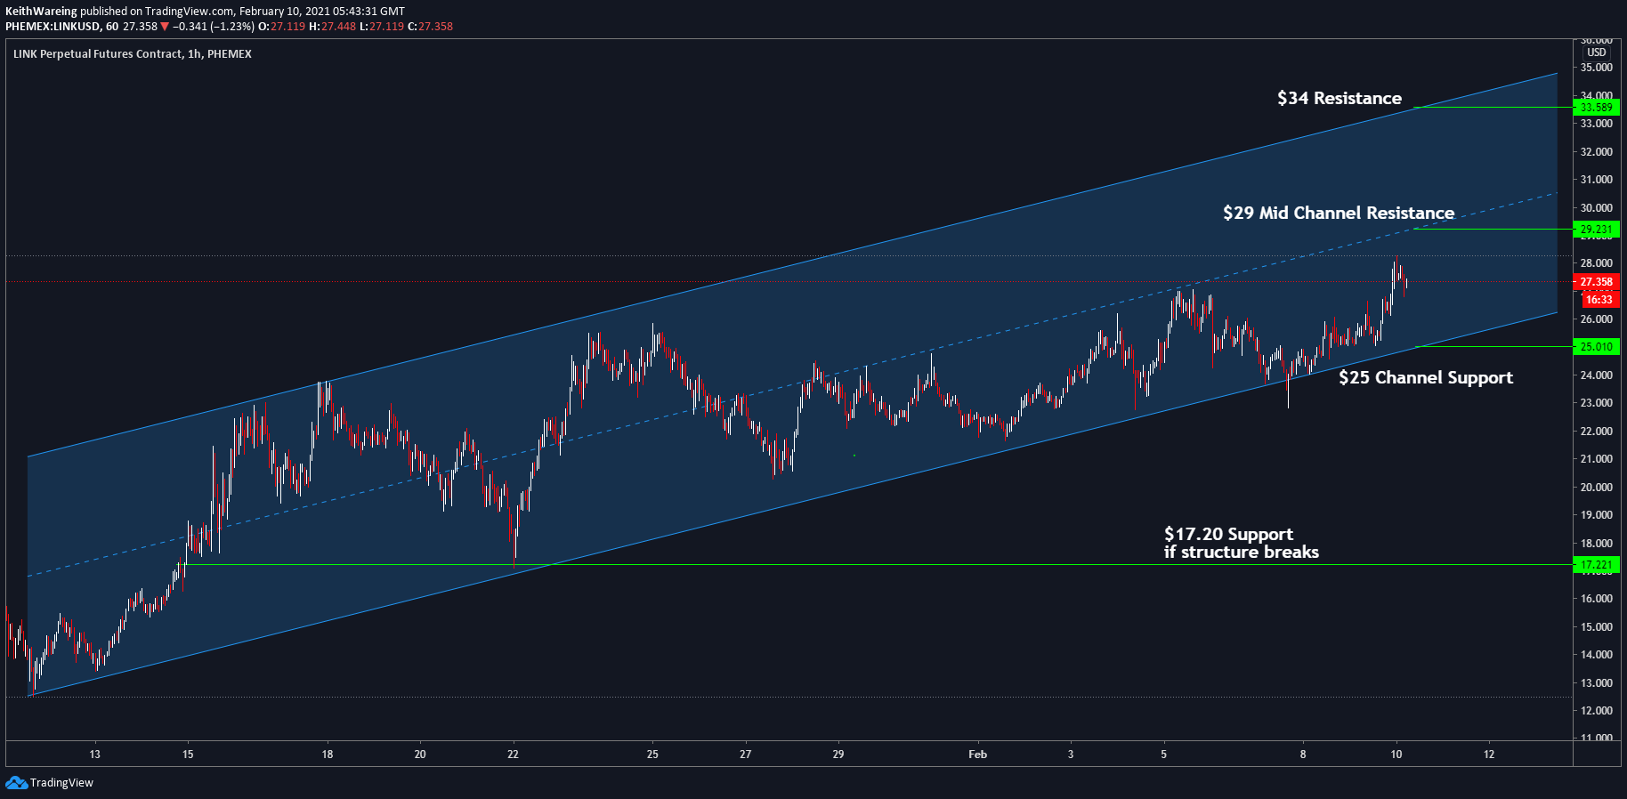
Task: Click the 35.000 value on the price scale
Action: 1597,68
